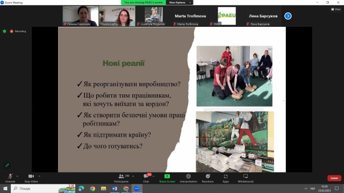Click the Windows search box Пошук
The width and height of the screenshot is (344, 193).
43,188
